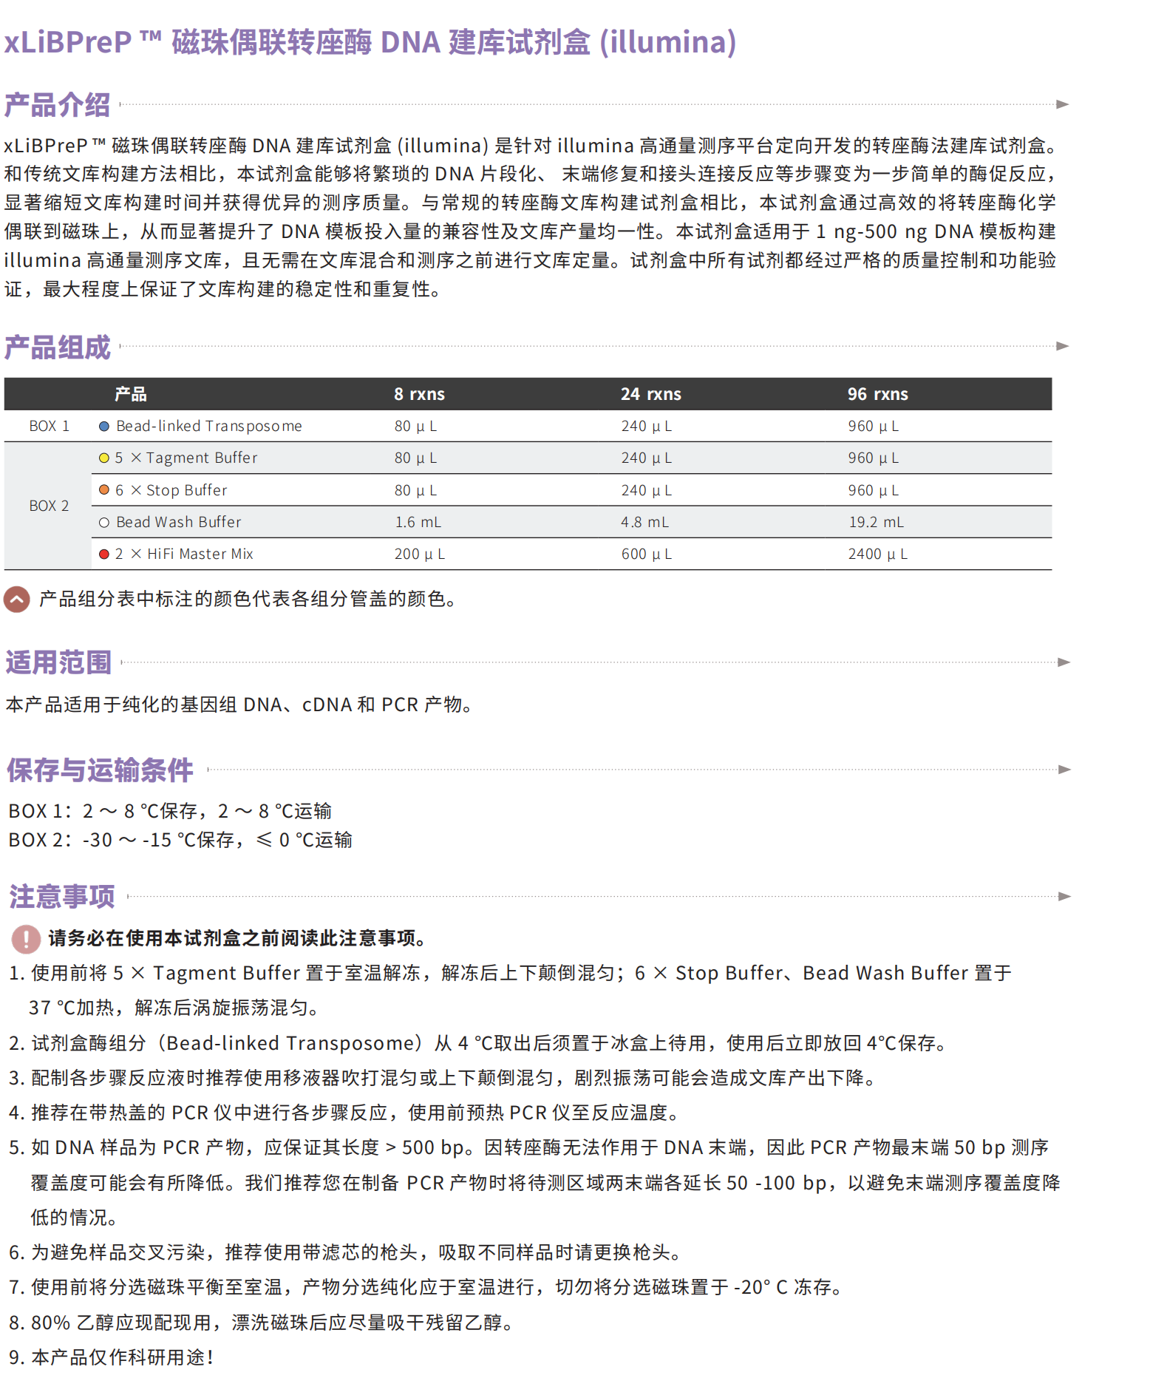Click the orange dot beside 6 × Stop Buffer

104,490
